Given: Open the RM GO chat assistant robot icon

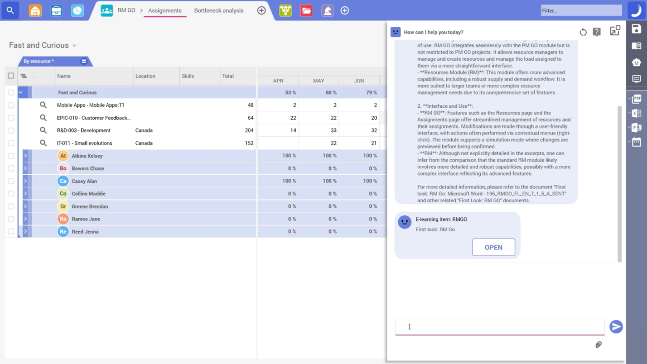Looking at the screenshot, I should coord(636,62).
